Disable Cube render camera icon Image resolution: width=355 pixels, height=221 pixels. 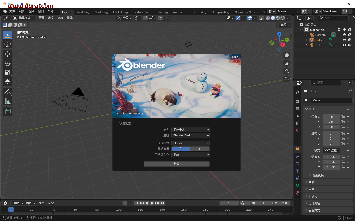[x=350, y=40]
